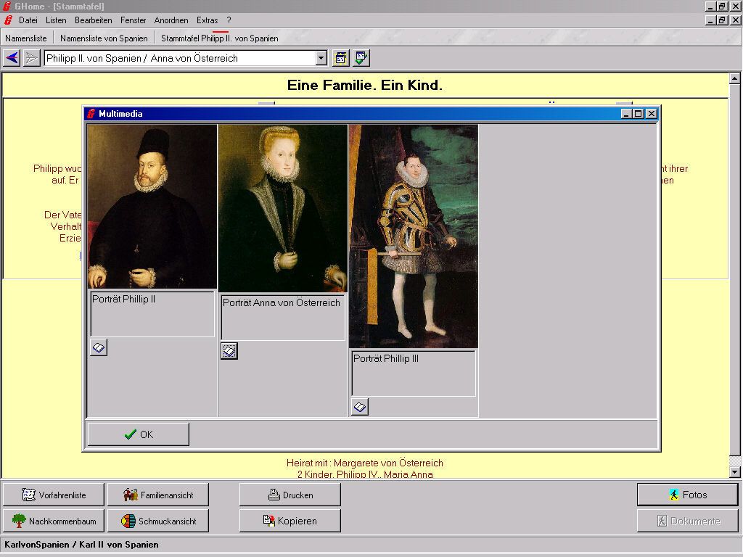The height and width of the screenshot is (557, 743).
Task: Confirm the Multimedia dialog with OK
Action: pyautogui.click(x=138, y=434)
